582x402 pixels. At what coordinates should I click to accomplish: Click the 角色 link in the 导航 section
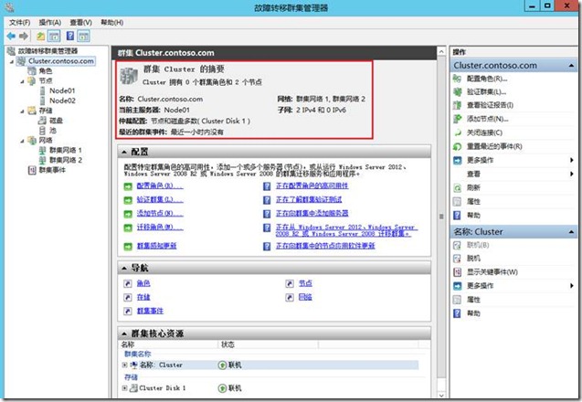(x=143, y=283)
